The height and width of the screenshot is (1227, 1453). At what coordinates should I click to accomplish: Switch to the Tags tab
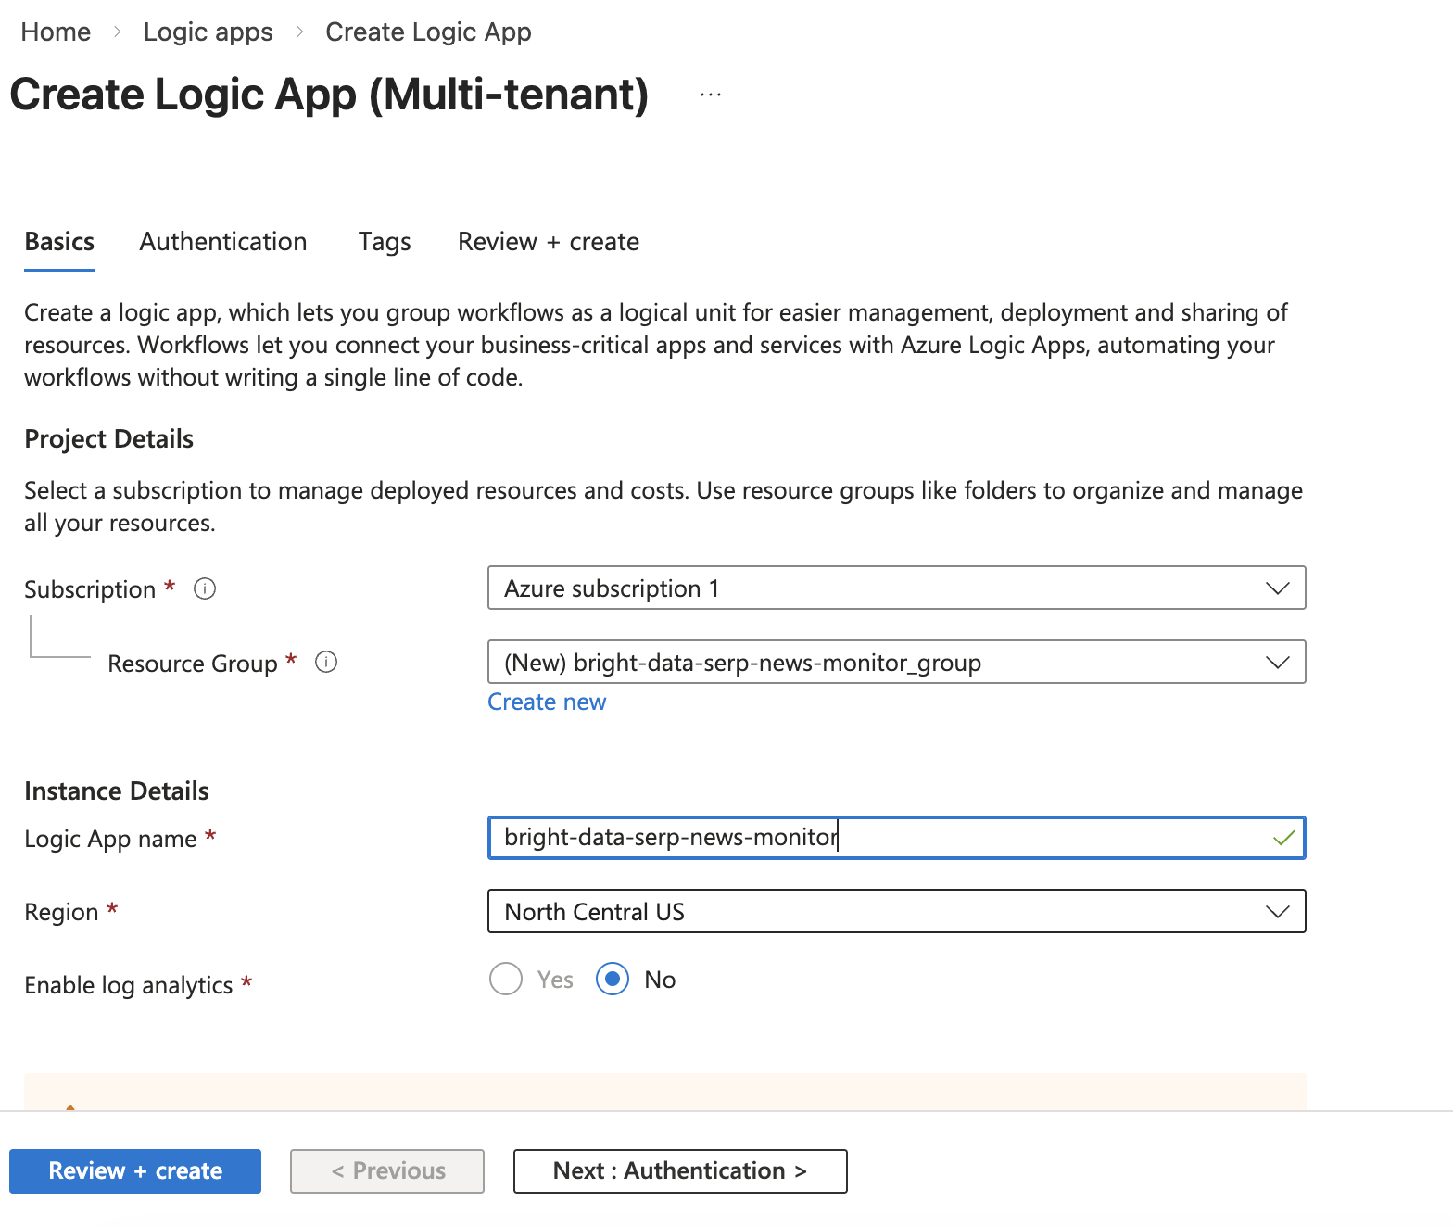[x=385, y=242]
